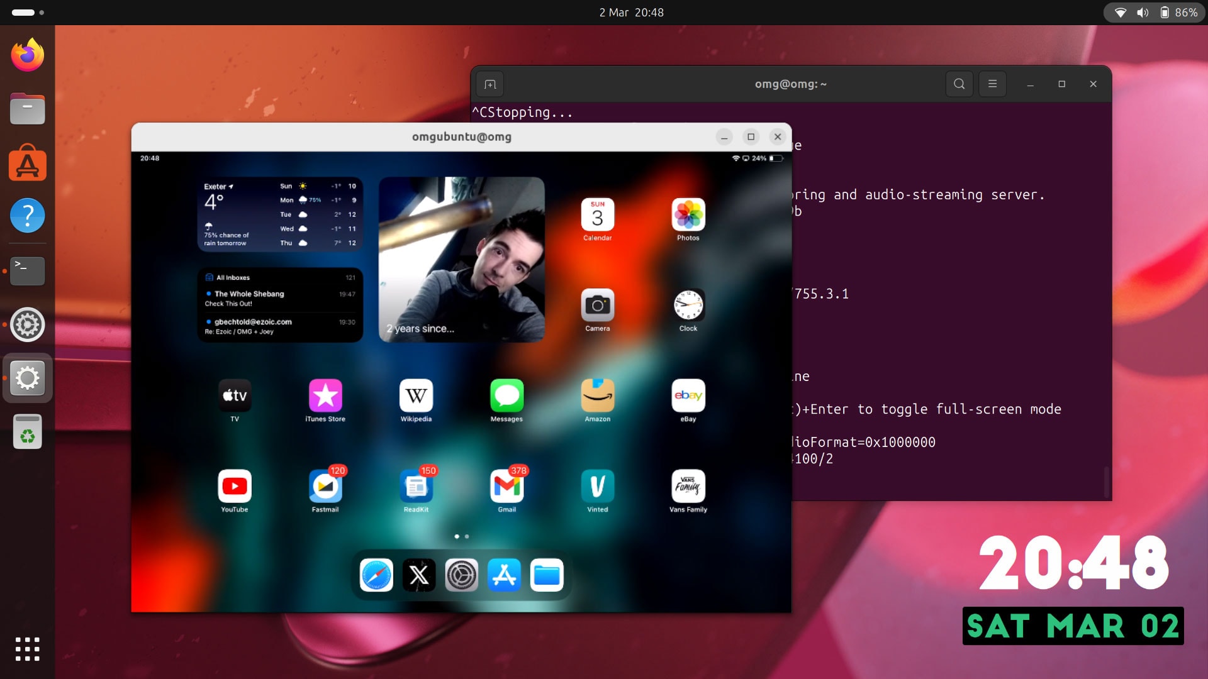Launch the iTunes Store app
Screen dimensions: 1208x679
click(325, 395)
